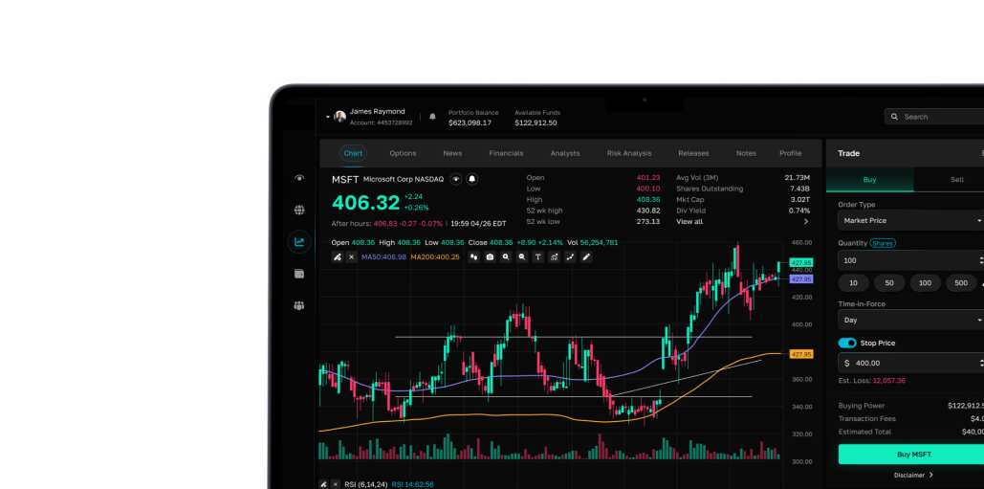Click the zoom out magnifier on chart

tap(522, 256)
